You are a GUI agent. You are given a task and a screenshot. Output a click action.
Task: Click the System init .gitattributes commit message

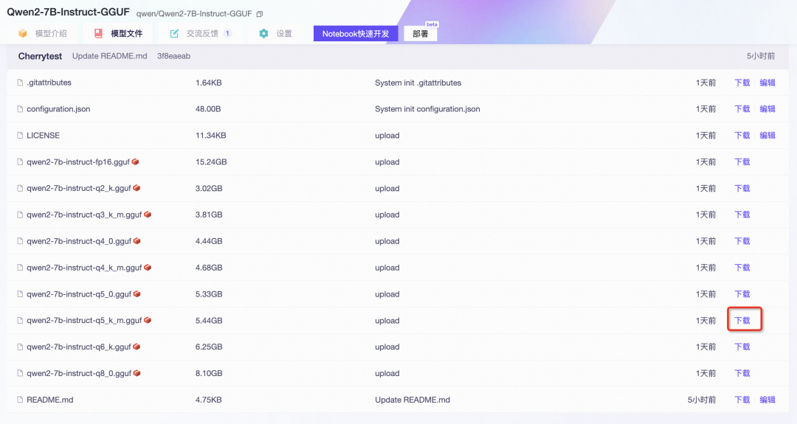click(x=418, y=83)
